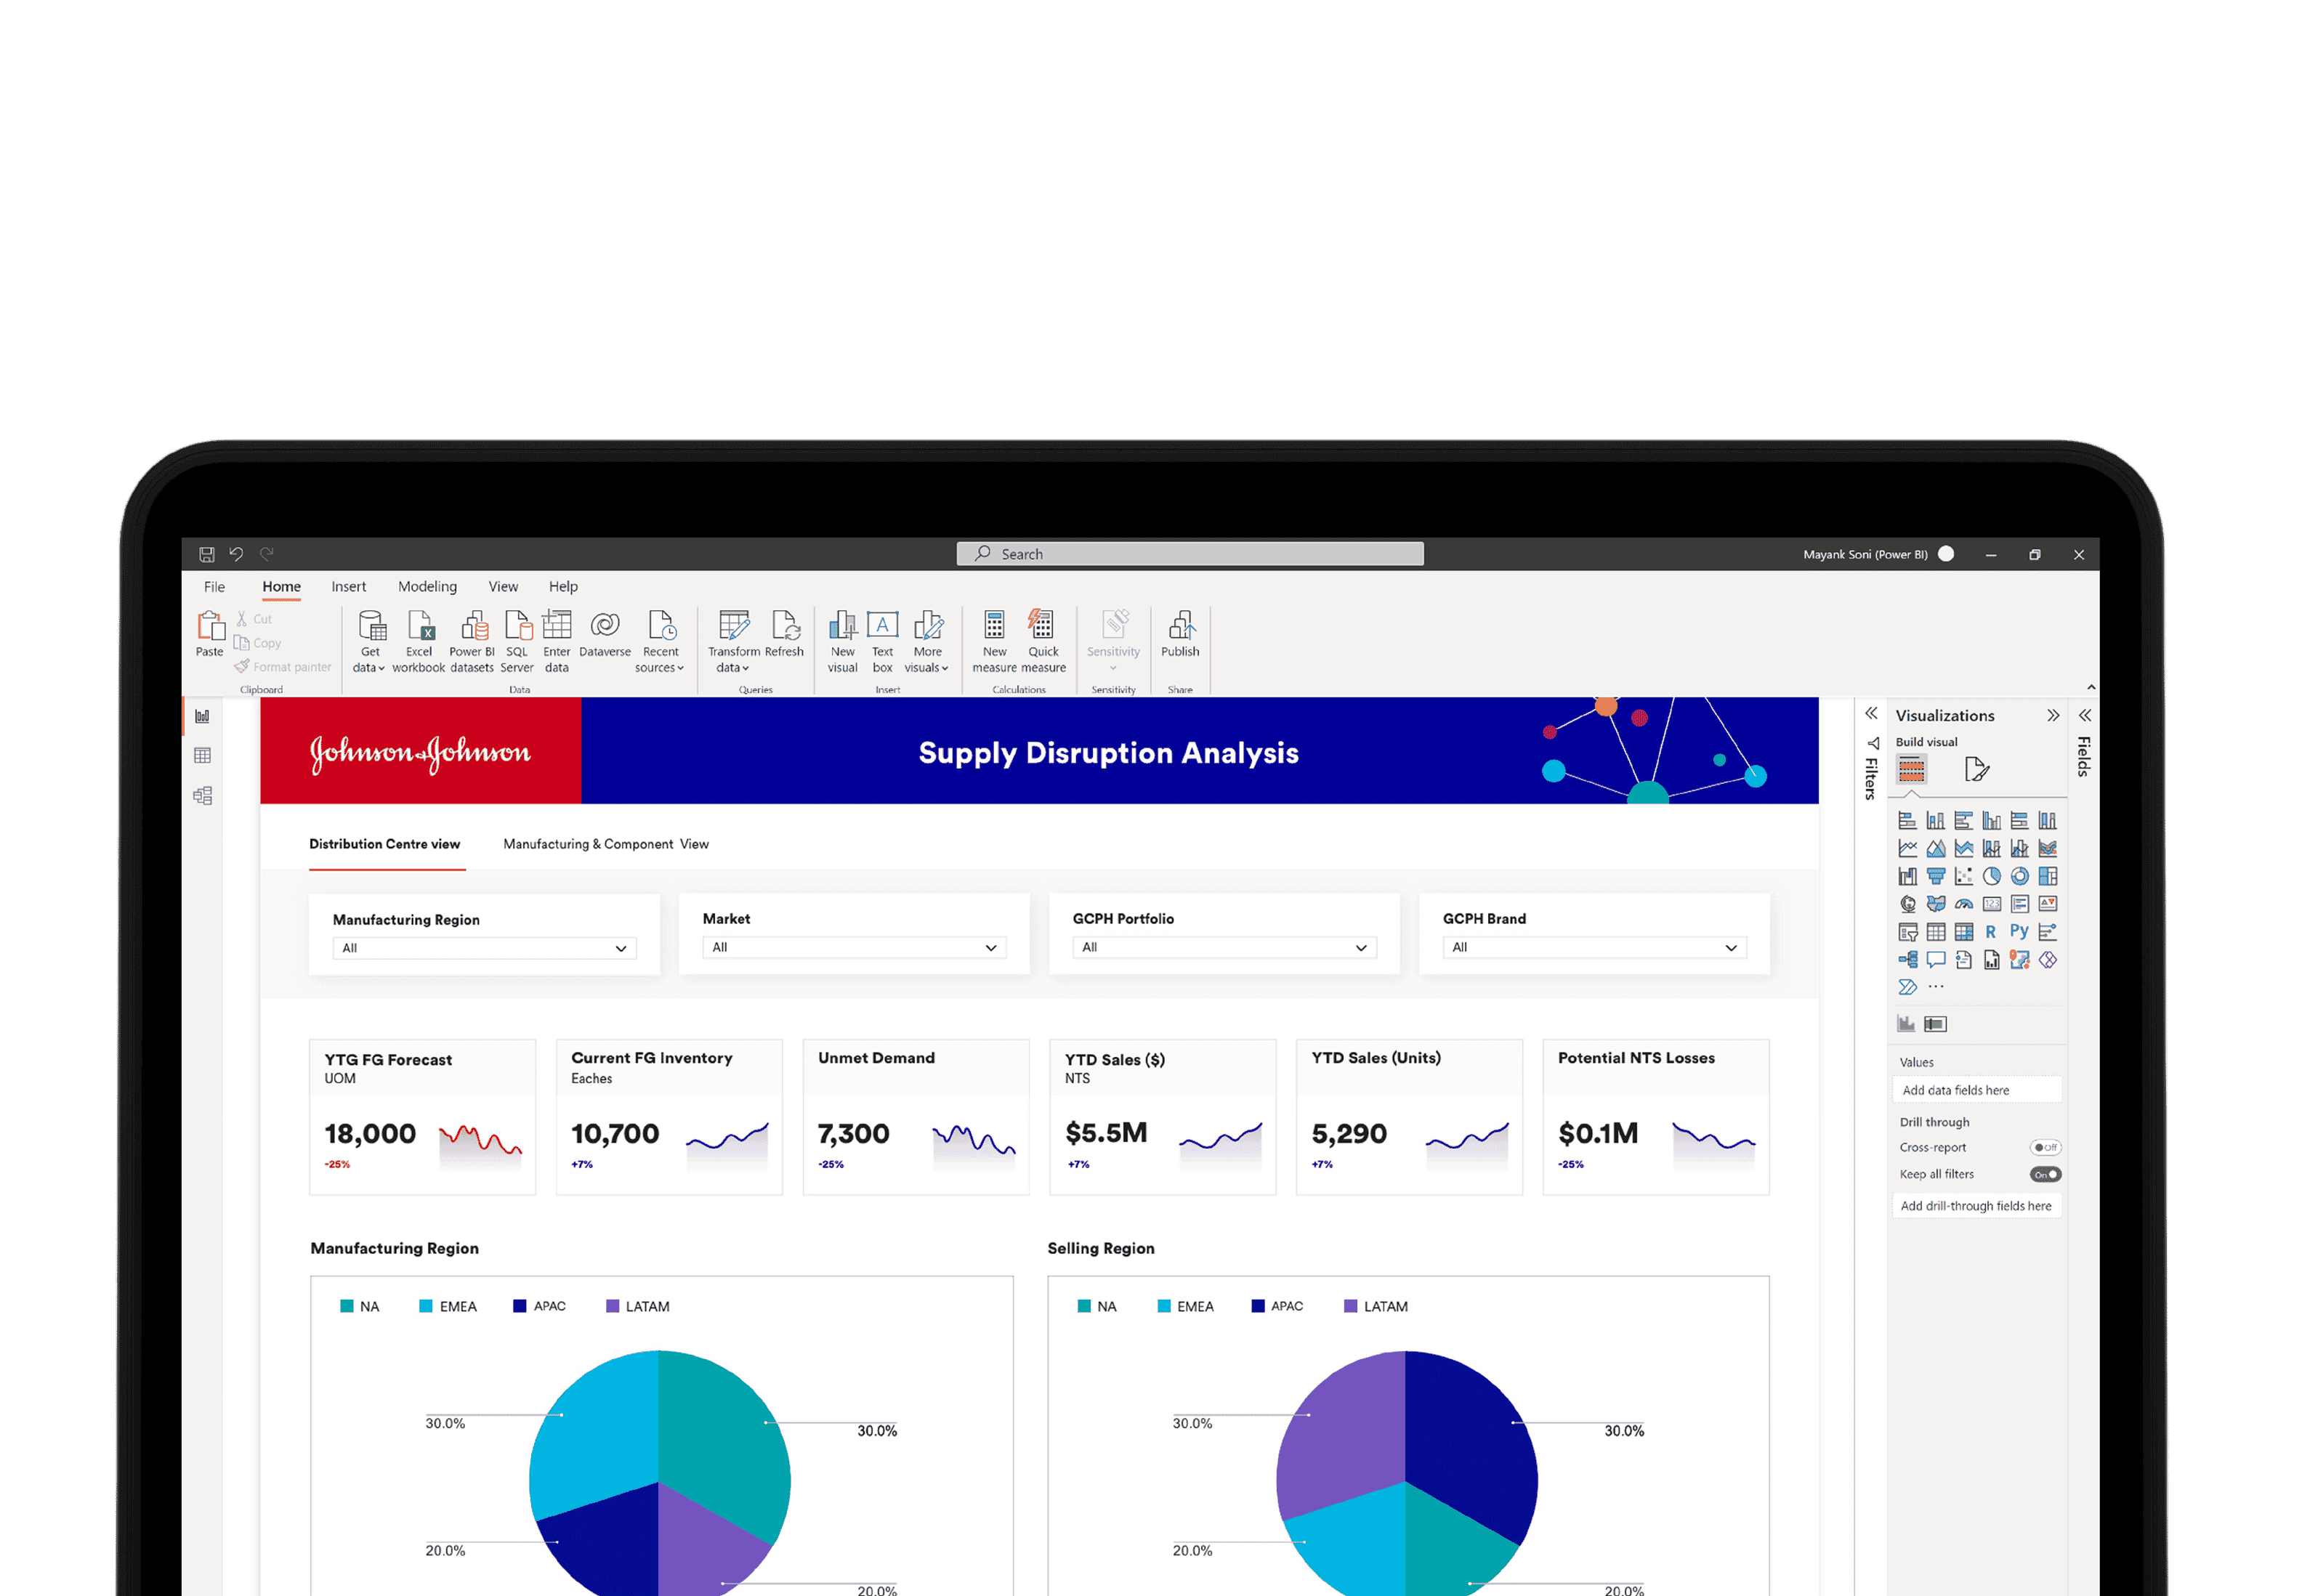Open the Dataverse connector
Screen dimensions: 2302x1596
coord(605,634)
